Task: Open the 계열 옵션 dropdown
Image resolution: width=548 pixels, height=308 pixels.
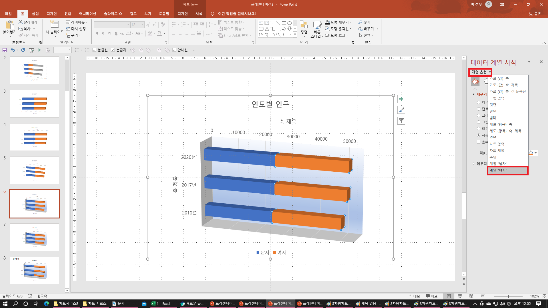Action: click(x=481, y=72)
